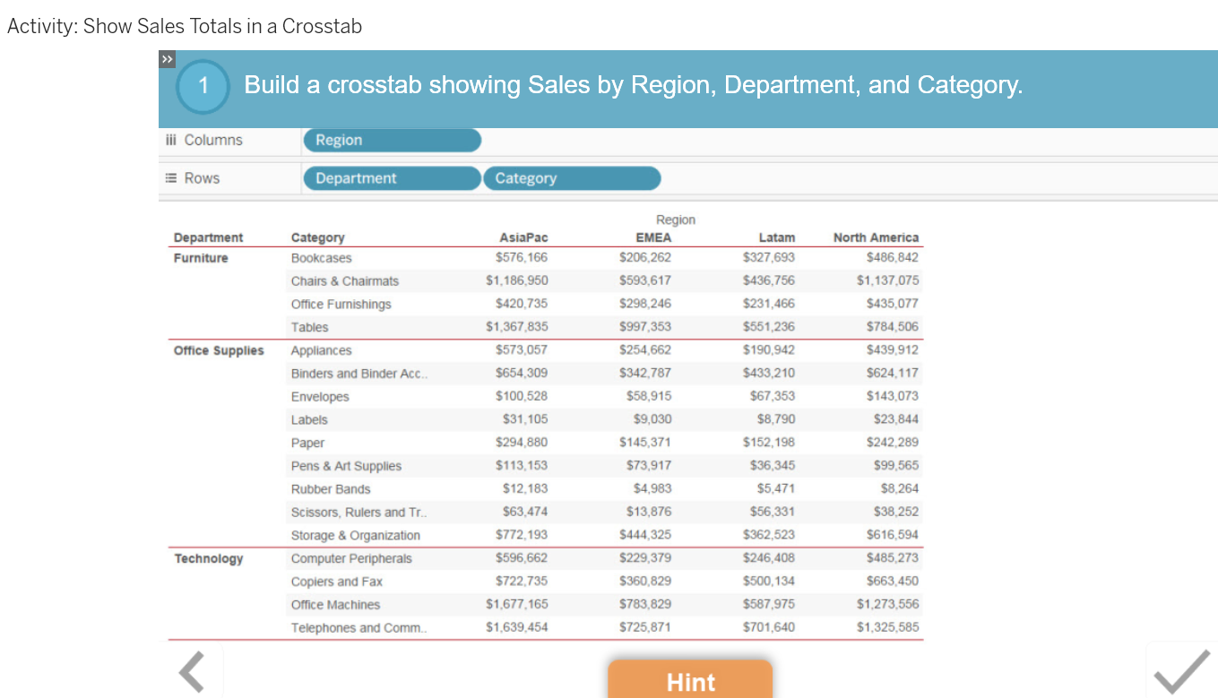Image resolution: width=1218 pixels, height=698 pixels.
Task: Click North America Appliances value $439,912
Action: [893, 350]
